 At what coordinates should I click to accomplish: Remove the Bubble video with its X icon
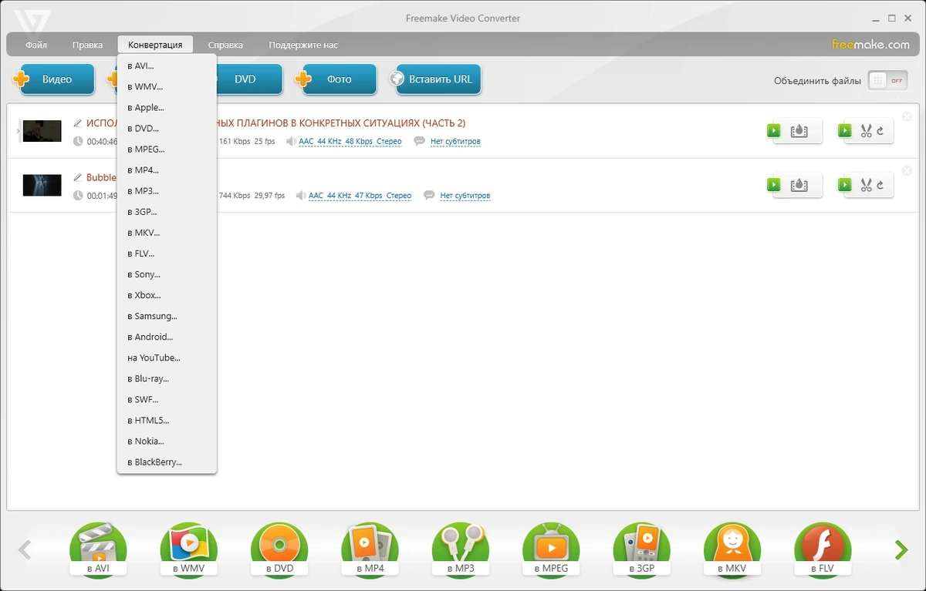[x=907, y=170]
